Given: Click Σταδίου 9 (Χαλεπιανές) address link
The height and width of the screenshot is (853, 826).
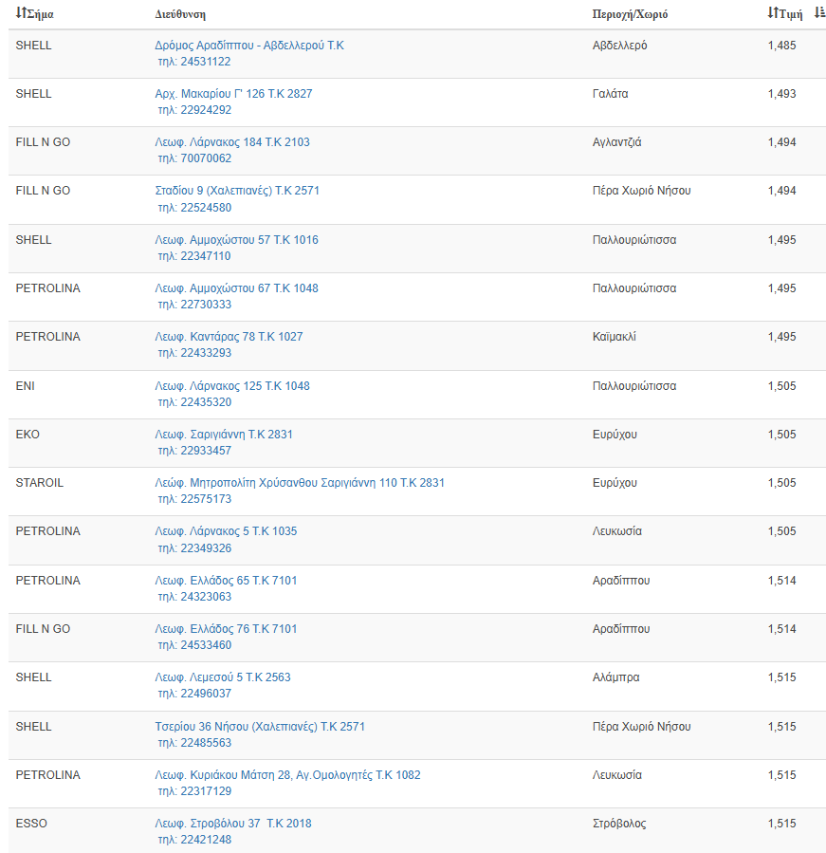Looking at the screenshot, I should coord(237,191).
